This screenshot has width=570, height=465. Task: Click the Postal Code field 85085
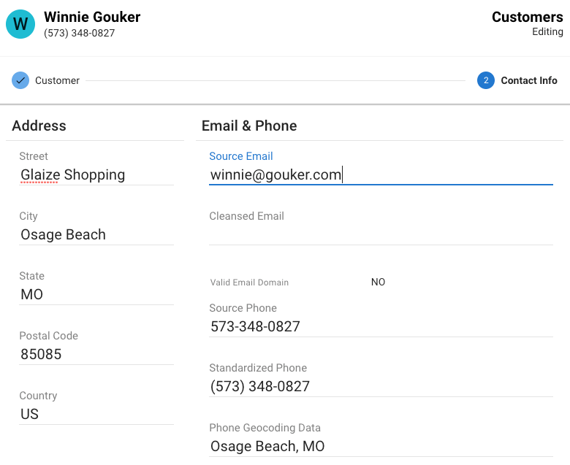point(96,355)
